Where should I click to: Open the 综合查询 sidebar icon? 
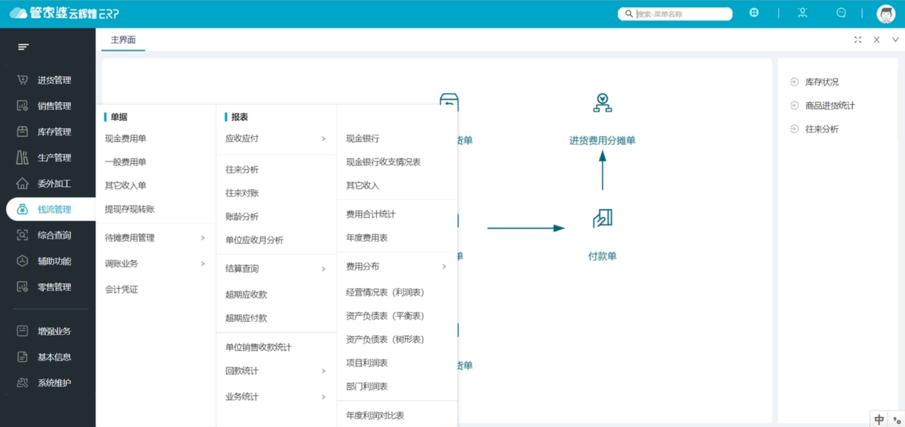pyautogui.click(x=22, y=235)
